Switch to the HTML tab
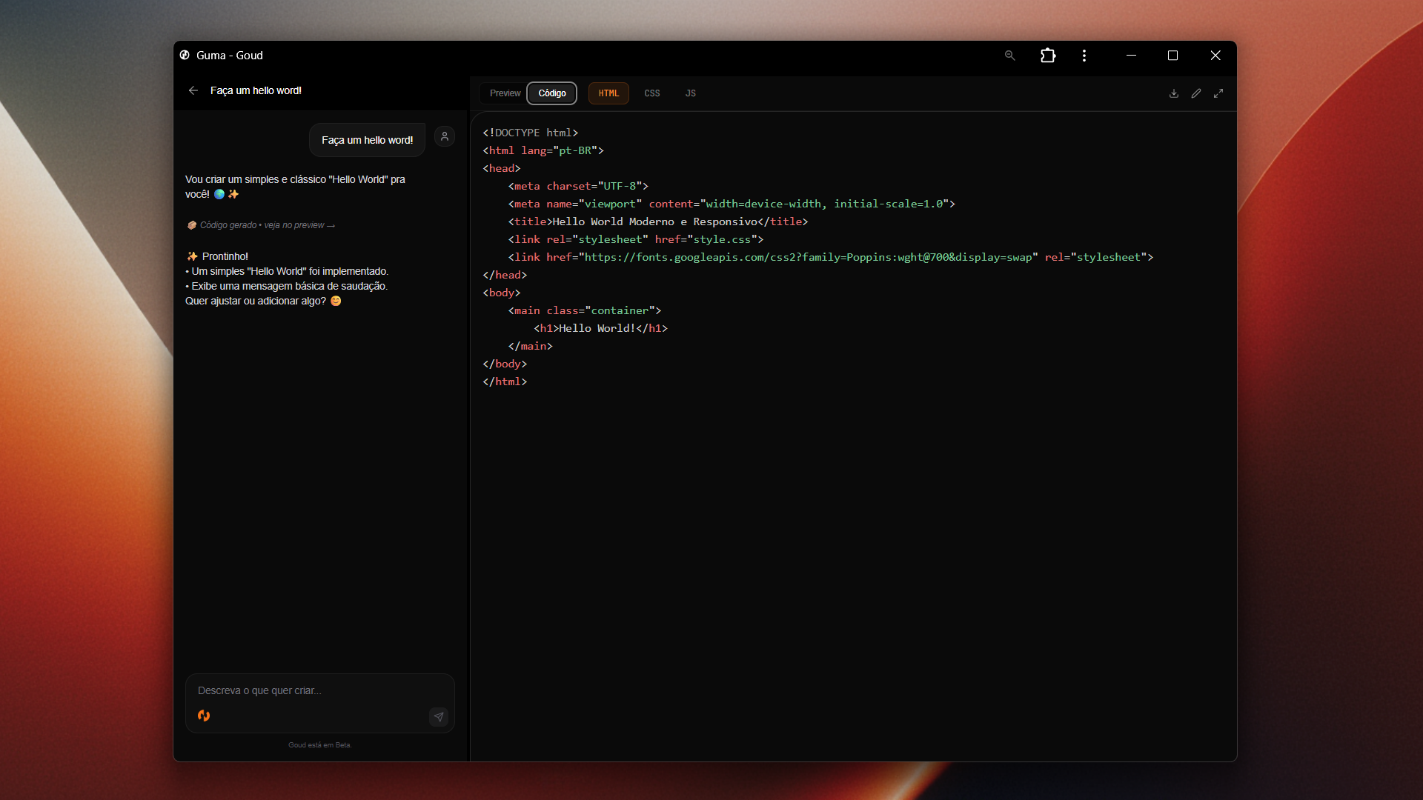Screen dimensions: 1423x800 [608, 93]
